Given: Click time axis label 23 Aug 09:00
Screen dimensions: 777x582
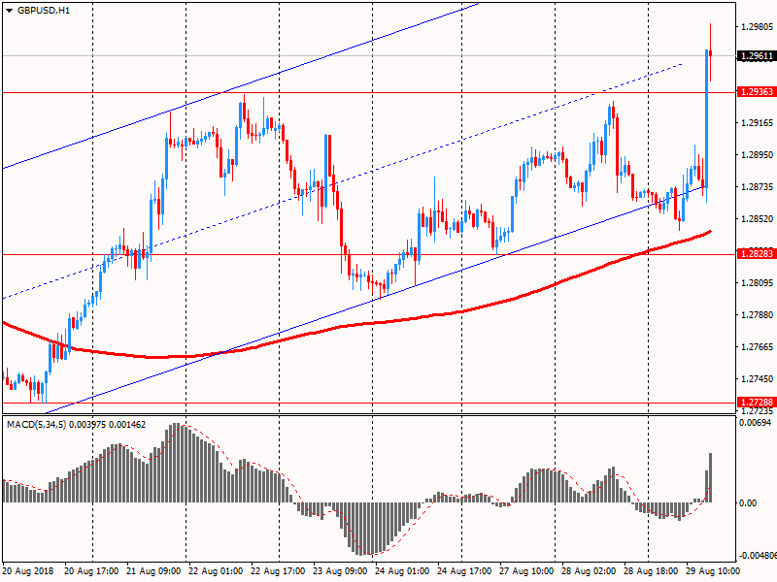Looking at the screenshot, I should pos(340,571).
